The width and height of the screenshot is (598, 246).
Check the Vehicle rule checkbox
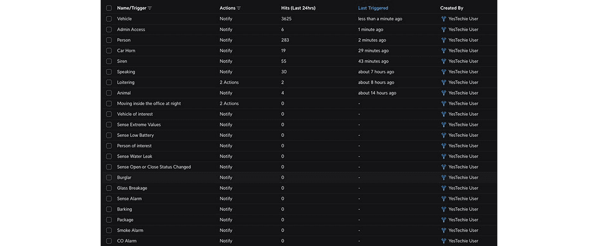click(109, 19)
